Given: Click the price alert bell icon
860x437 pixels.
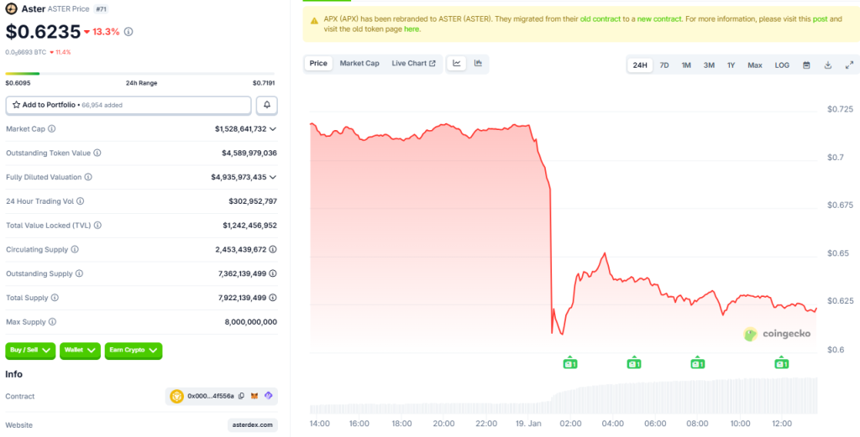Looking at the screenshot, I should click(x=267, y=105).
